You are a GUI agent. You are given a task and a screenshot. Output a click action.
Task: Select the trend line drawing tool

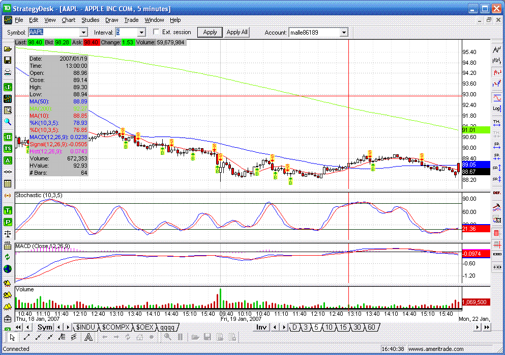pos(27,338)
